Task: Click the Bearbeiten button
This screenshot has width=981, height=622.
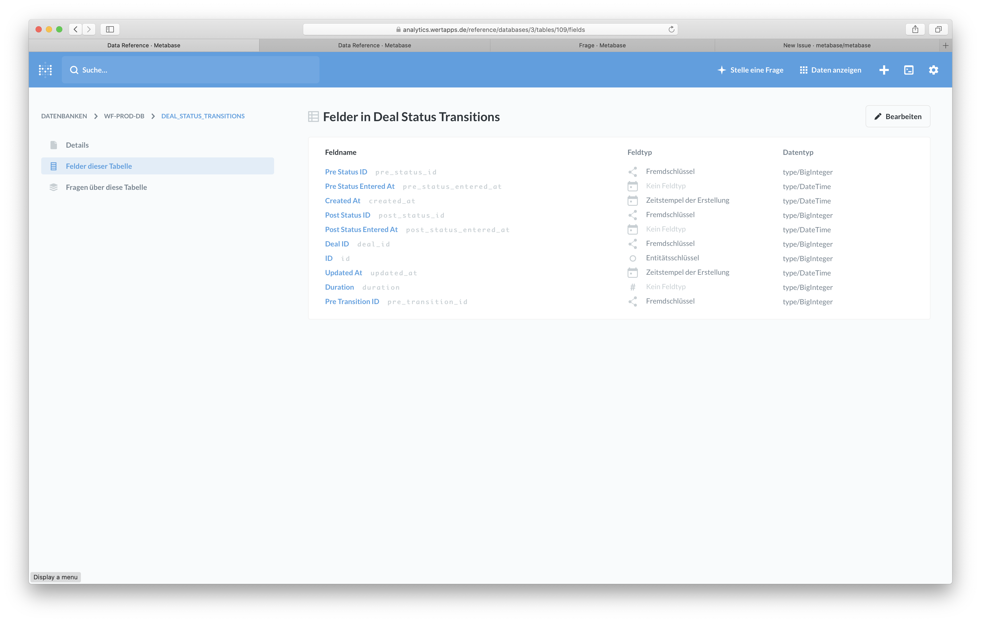Action: pos(898,116)
